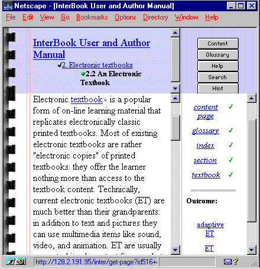Click the Search button

click(217, 77)
